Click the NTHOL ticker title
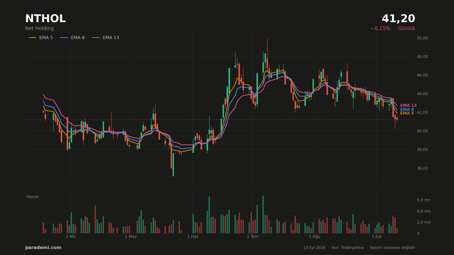This screenshot has width=454, height=255. (x=45, y=19)
